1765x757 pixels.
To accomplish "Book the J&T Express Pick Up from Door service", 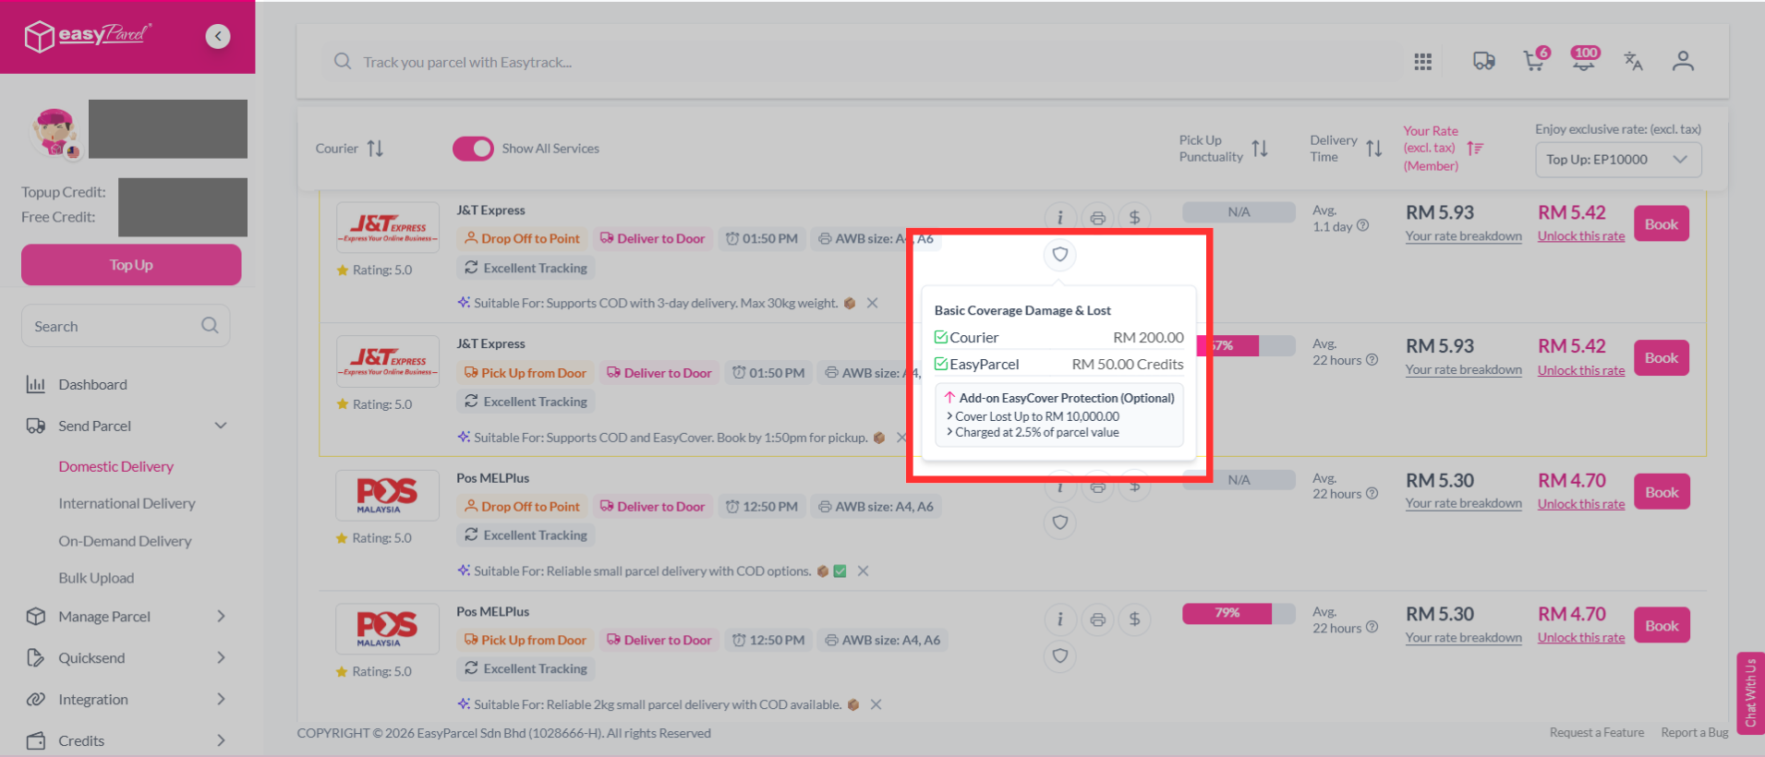I will click(1661, 357).
